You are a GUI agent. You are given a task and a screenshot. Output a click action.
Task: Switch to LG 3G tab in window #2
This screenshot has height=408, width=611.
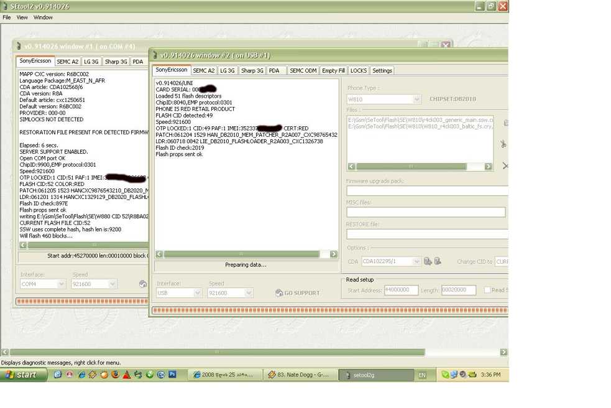227,71
